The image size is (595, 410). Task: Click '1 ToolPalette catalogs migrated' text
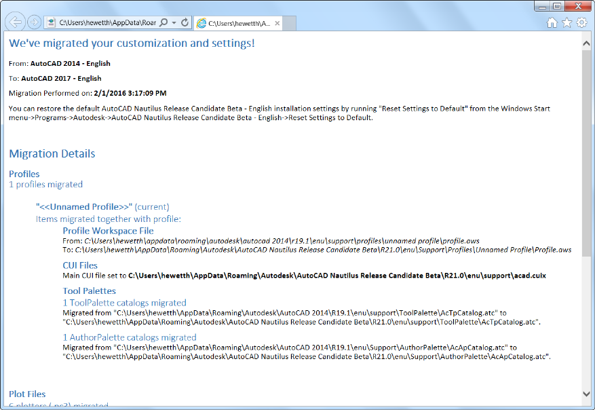124,303
